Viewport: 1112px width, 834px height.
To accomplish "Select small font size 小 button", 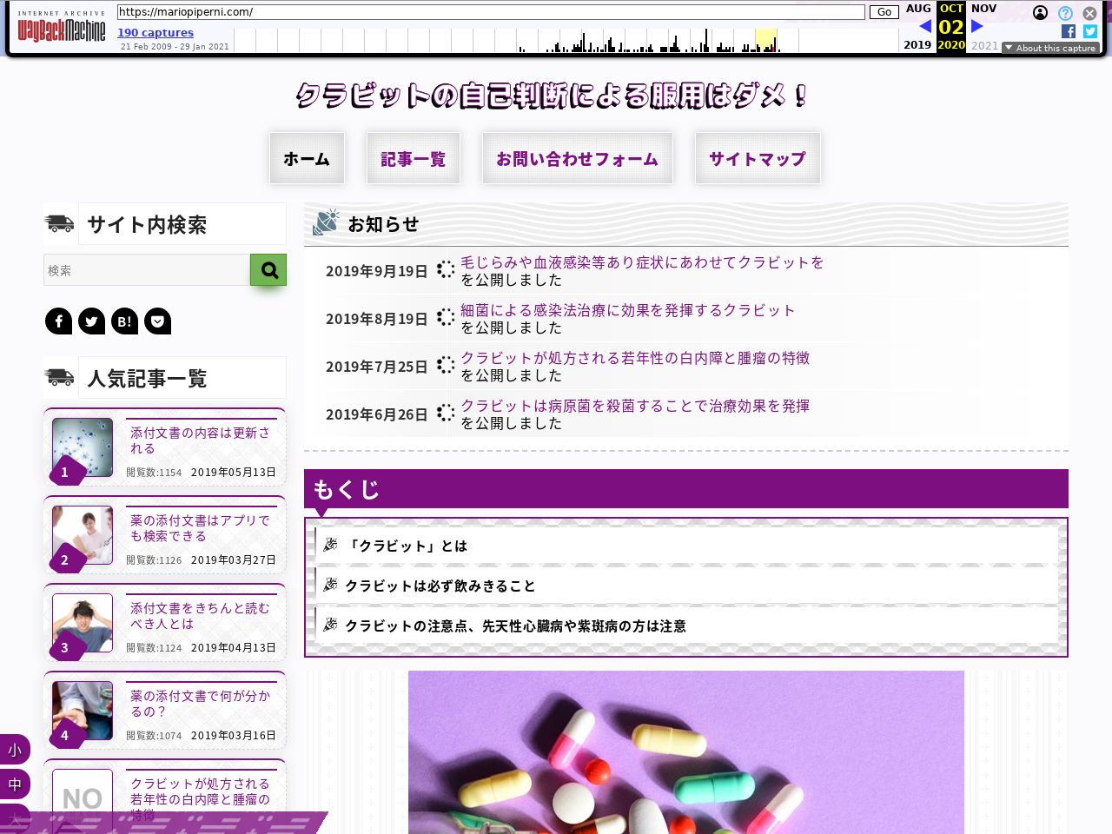I will click(x=15, y=750).
